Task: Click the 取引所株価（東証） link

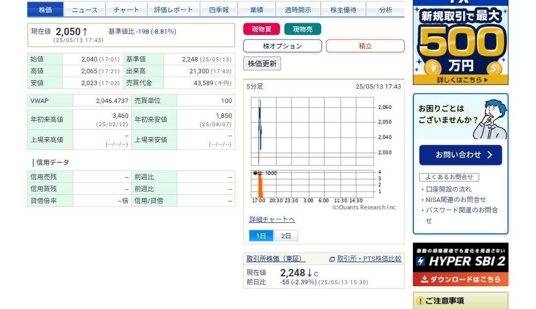Action: (x=276, y=258)
